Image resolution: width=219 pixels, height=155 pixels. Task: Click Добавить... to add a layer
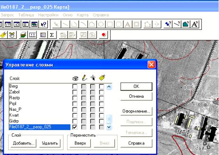[24, 143]
